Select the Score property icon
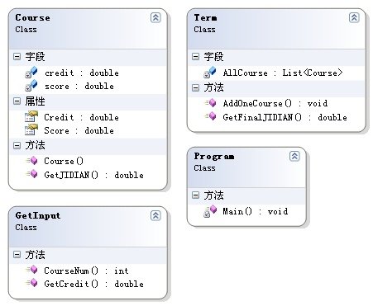This screenshot has height=306, width=373. click(31, 129)
